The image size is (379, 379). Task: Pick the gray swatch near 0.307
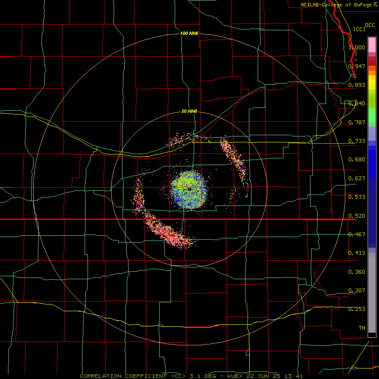pos(372,293)
